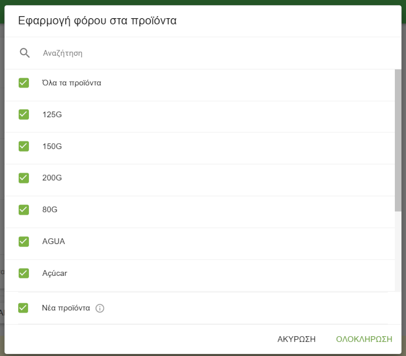Image resolution: width=406 pixels, height=356 pixels.
Task: Uncheck the 125G product checkbox
Action: [24, 115]
